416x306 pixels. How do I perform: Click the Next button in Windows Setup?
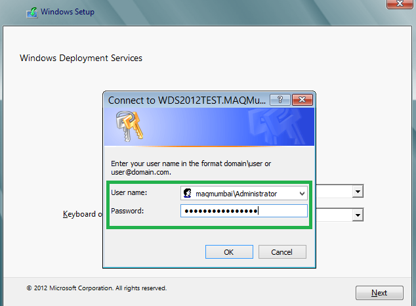(x=379, y=293)
